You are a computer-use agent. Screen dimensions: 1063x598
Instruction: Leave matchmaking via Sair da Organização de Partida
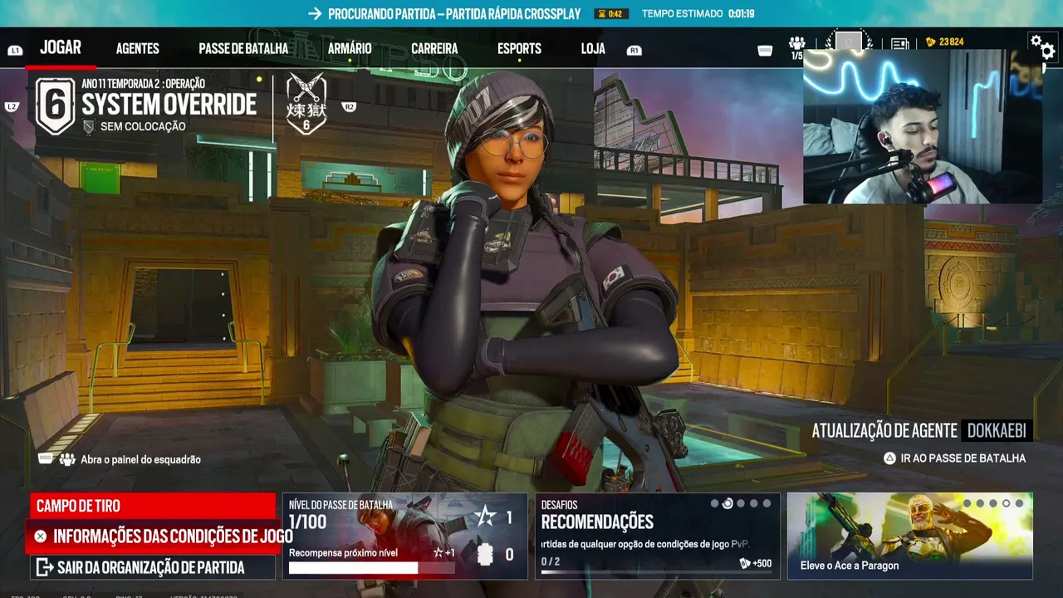click(153, 568)
